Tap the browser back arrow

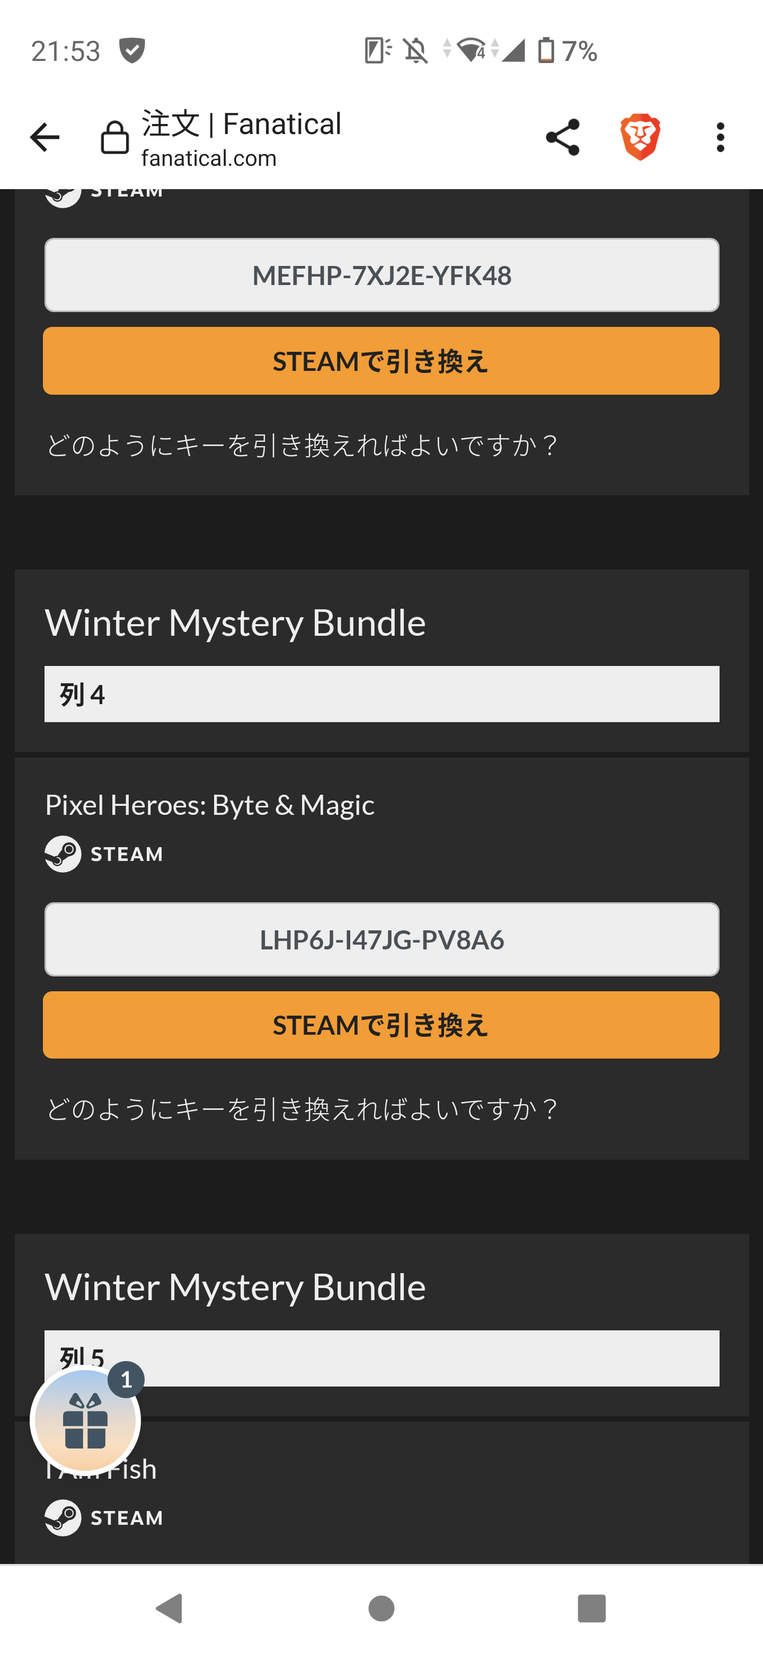(x=45, y=137)
